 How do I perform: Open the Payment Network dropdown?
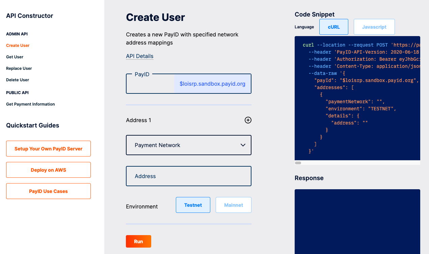188,145
